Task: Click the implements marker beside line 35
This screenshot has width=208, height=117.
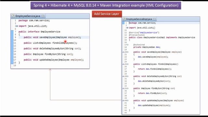Action: point(123,88)
